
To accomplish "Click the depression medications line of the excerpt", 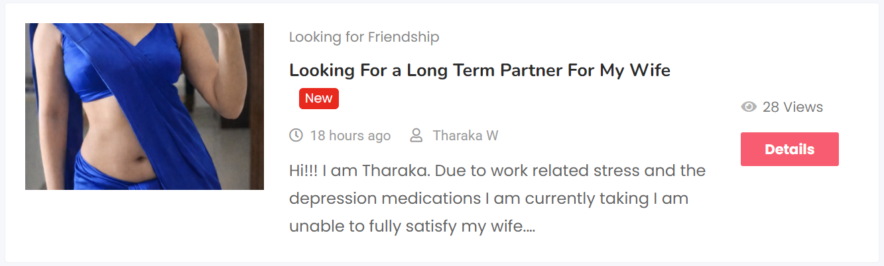I will [489, 199].
